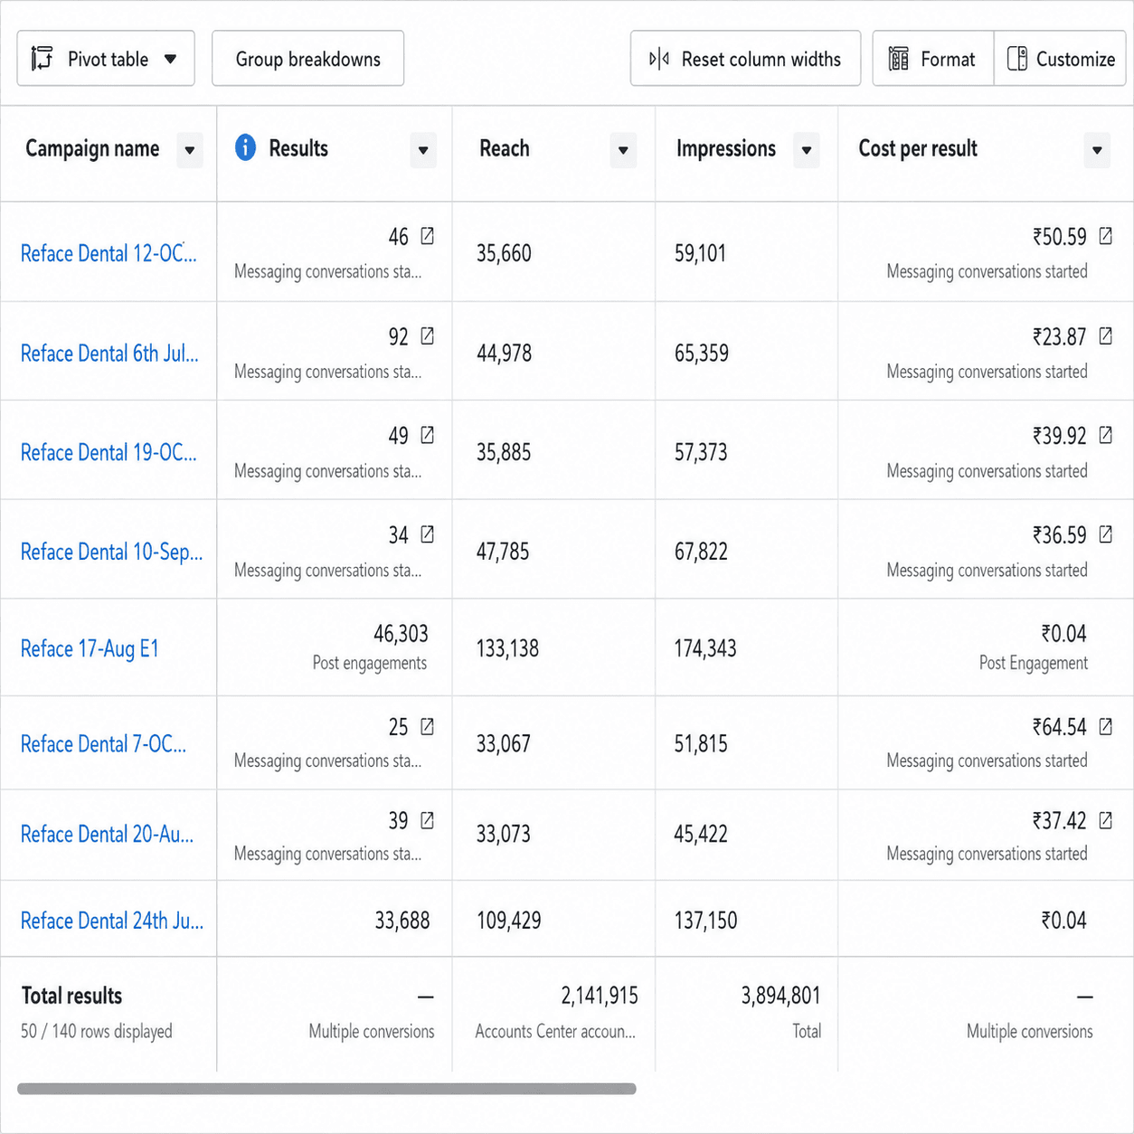1134x1134 pixels.
Task: Click reach value 109,429
Action: (509, 921)
